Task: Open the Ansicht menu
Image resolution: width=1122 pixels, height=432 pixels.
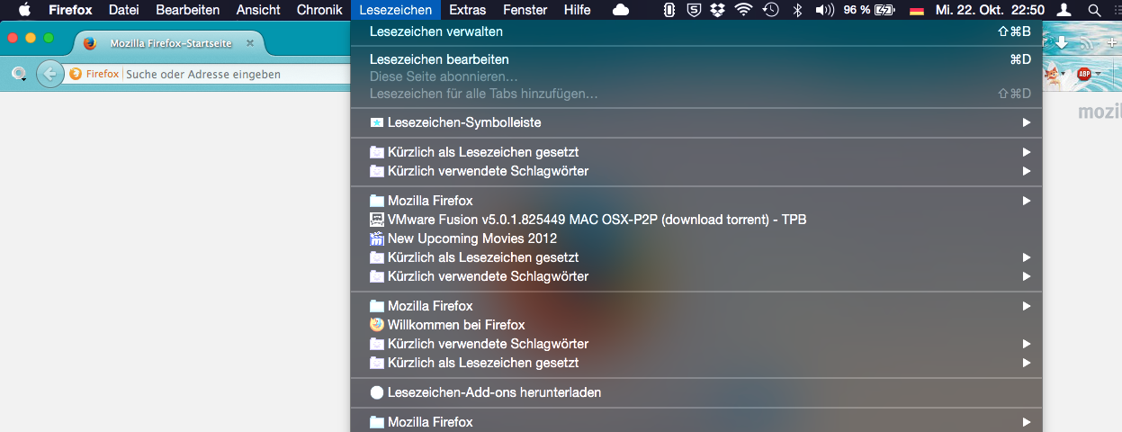Action: click(258, 10)
